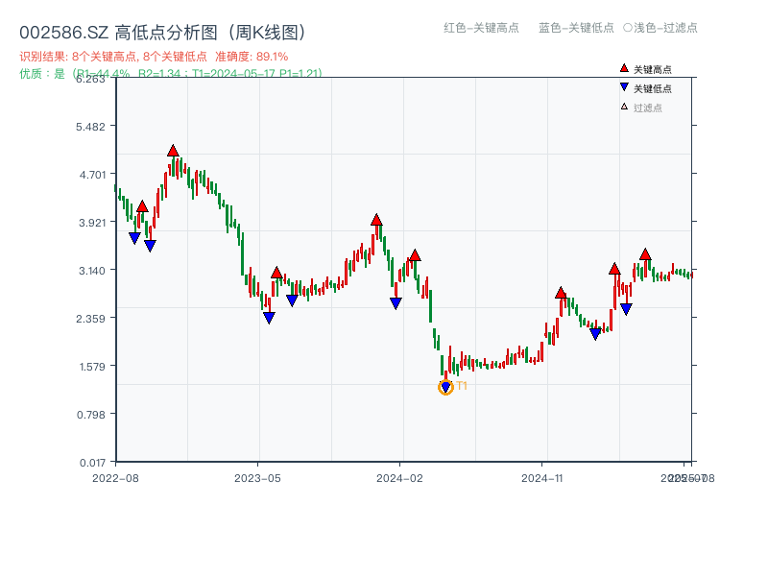This screenshot has width=768, height=576.
Task: Click the orange T1 label text
Action: (462, 386)
